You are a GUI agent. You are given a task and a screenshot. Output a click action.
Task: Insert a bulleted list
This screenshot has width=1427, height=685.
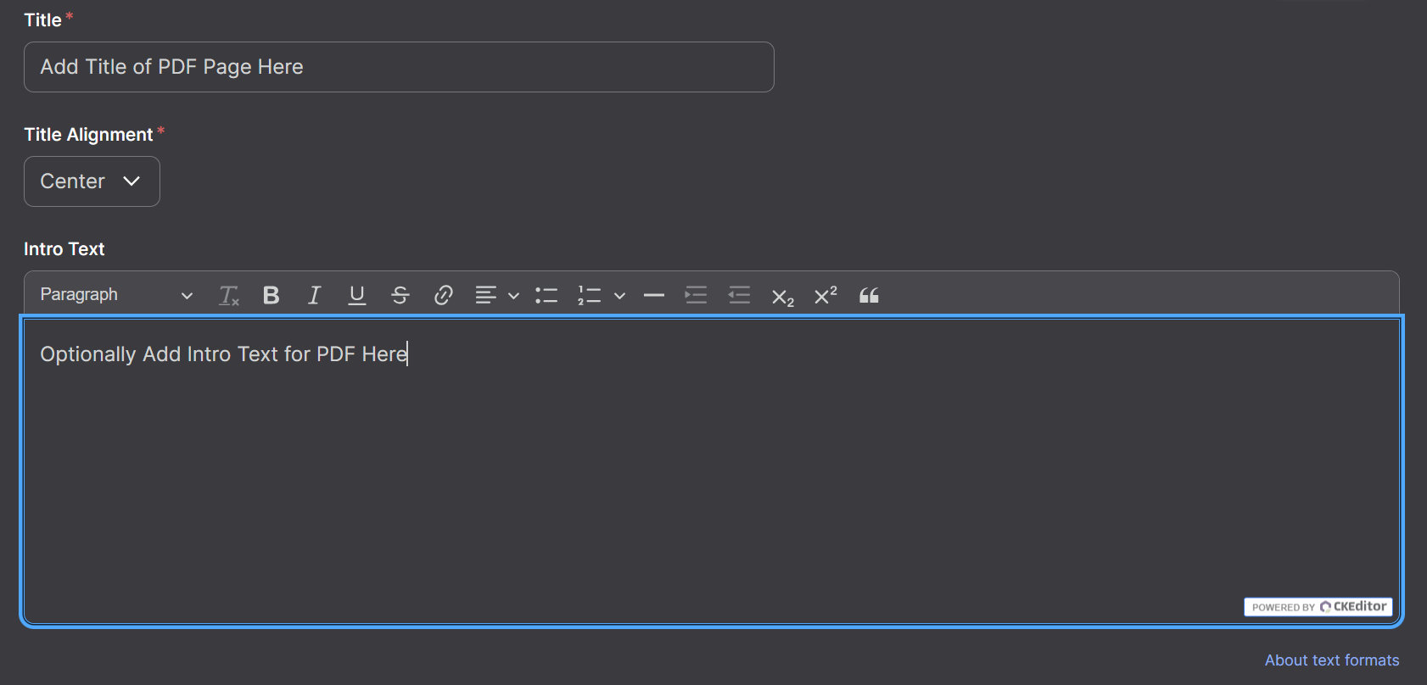[x=546, y=295]
